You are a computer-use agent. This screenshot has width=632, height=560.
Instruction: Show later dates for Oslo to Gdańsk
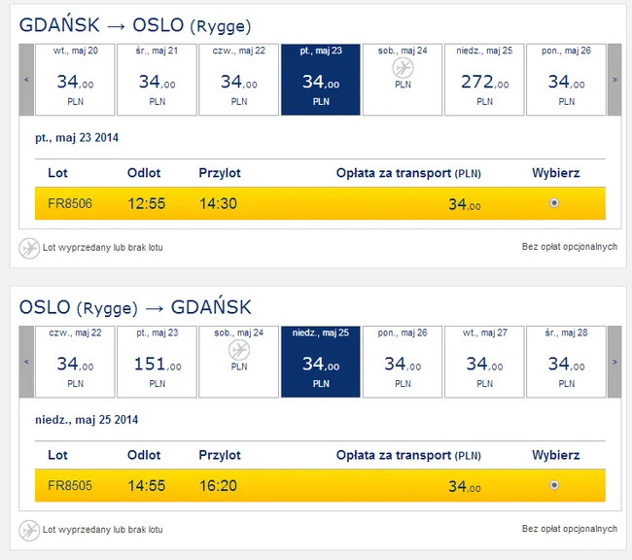(x=614, y=362)
